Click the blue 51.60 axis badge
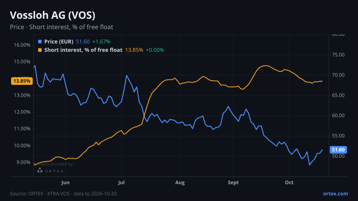Image resolution: width=358 pixels, height=201 pixels. [x=338, y=150]
